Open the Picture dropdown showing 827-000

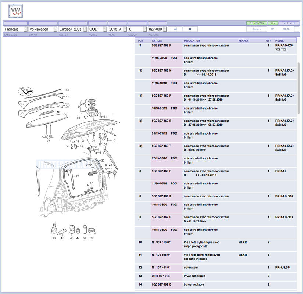(x=157, y=29)
